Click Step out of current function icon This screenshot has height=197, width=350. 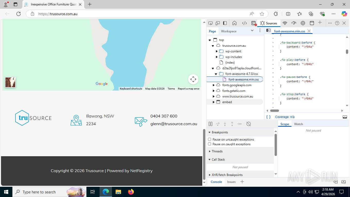click(x=232, y=124)
